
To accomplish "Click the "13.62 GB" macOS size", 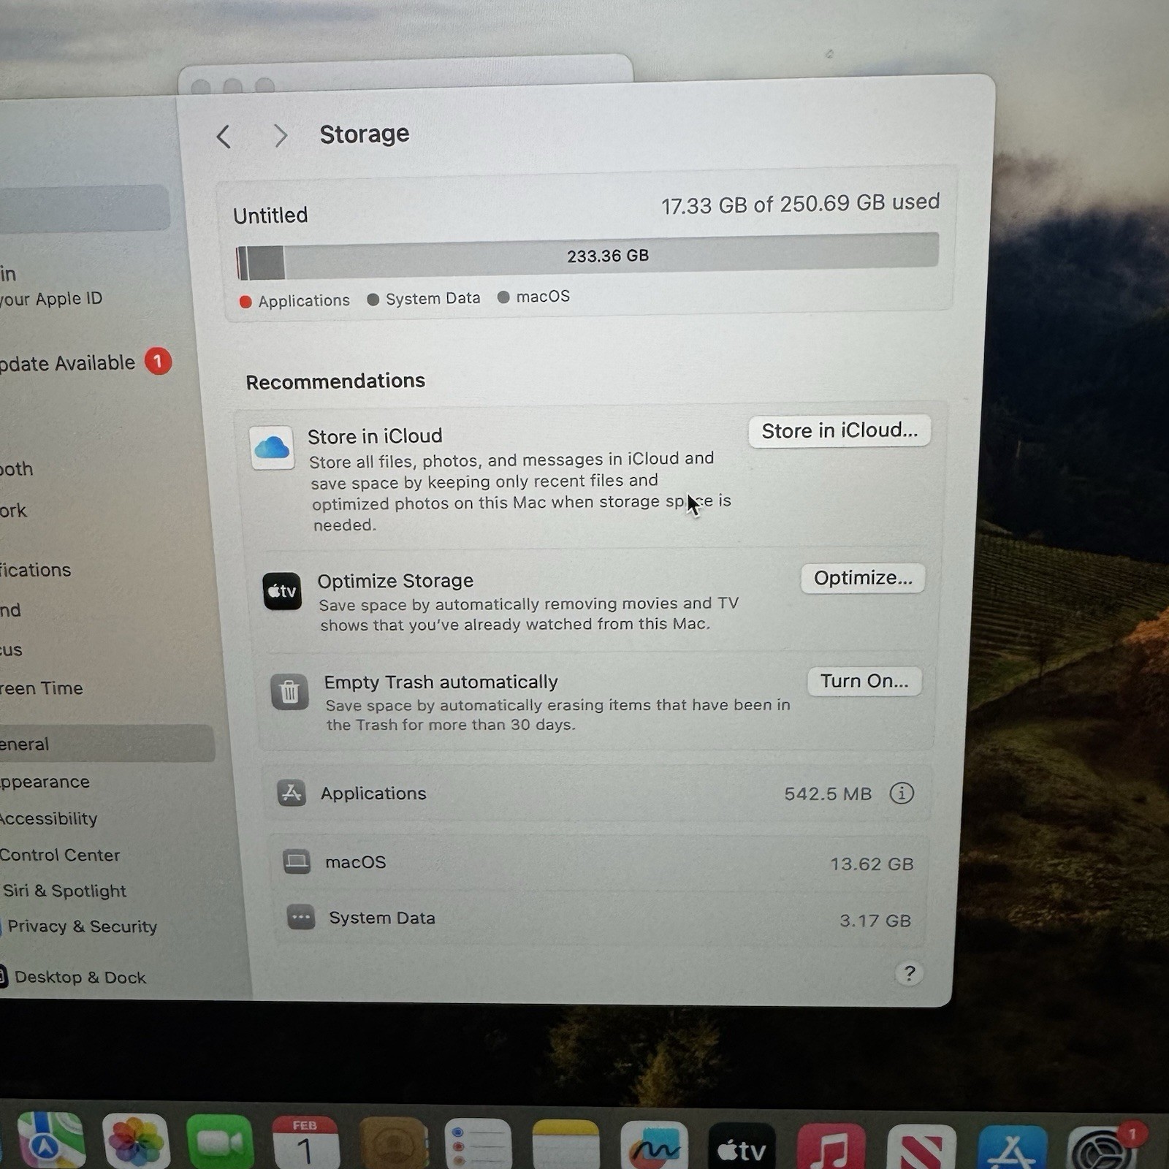I will [x=872, y=864].
